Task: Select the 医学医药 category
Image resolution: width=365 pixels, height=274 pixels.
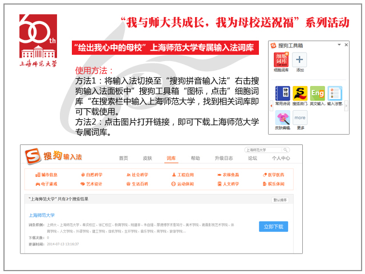Action: pos(273,175)
